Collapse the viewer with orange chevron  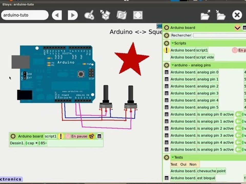pos(237,28)
